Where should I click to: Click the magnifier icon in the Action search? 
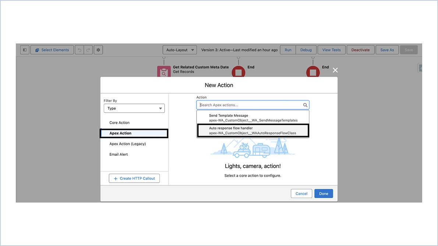(305, 105)
